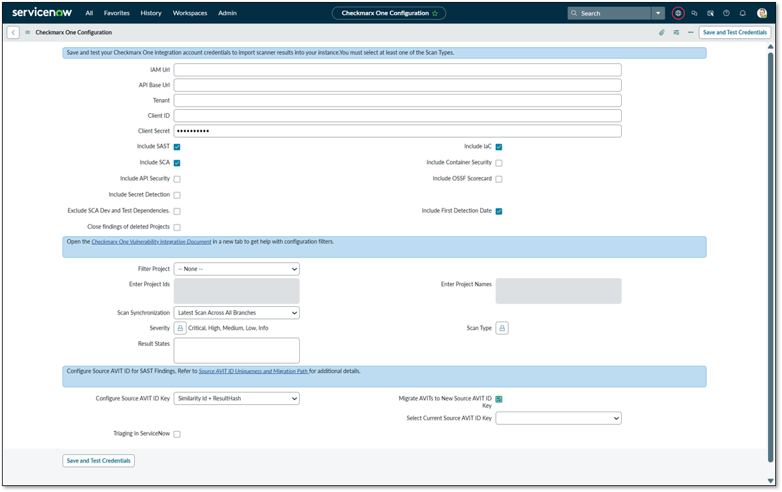Uncheck Include IaC checkbox
This screenshot has width=782, height=492.
point(499,147)
